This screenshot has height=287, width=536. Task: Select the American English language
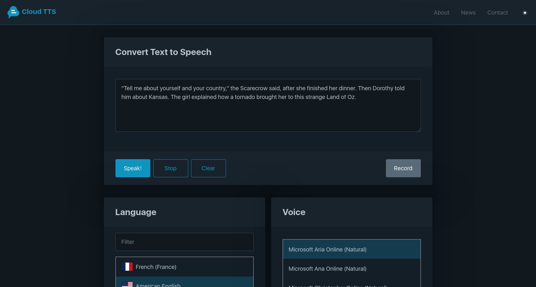pyautogui.click(x=184, y=284)
